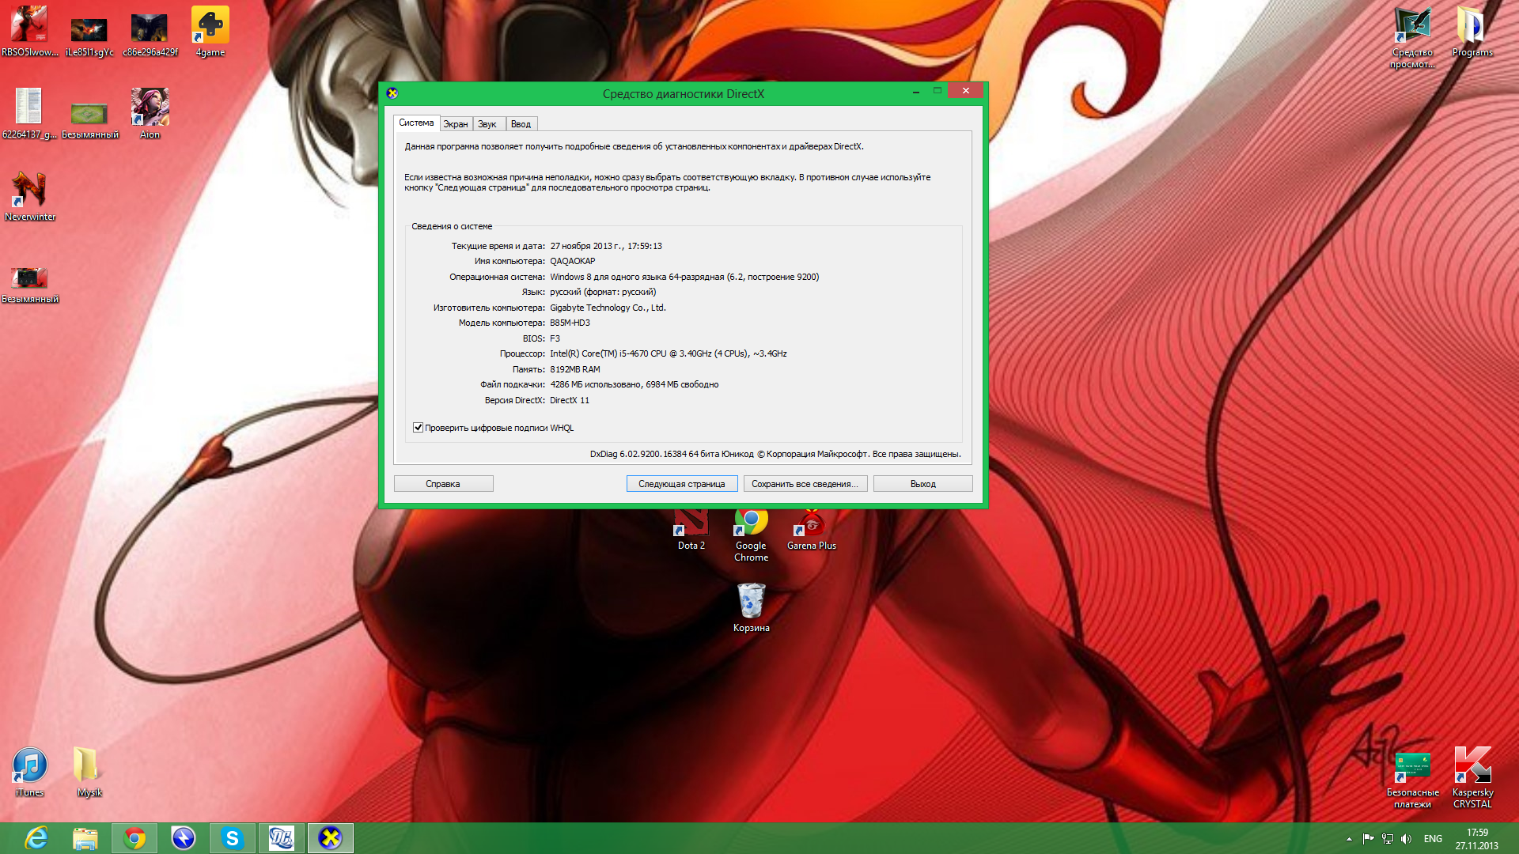Open the Звук tab
The image size is (1519, 854).
click(487, 124)
